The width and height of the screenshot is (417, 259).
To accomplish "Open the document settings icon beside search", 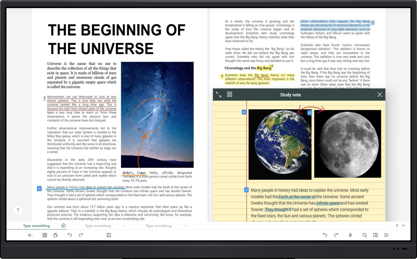I will pos(375,235).
